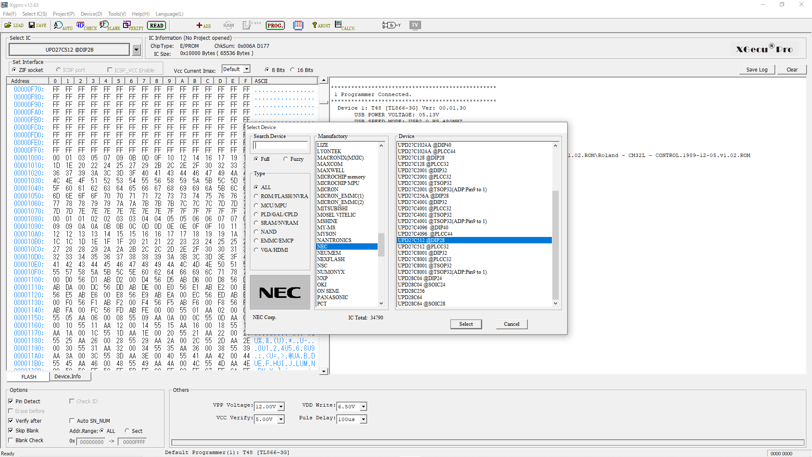Select Fuzzy search mode radio button
812x457 pixels.
pyautogui.click(x=286, y=159)
